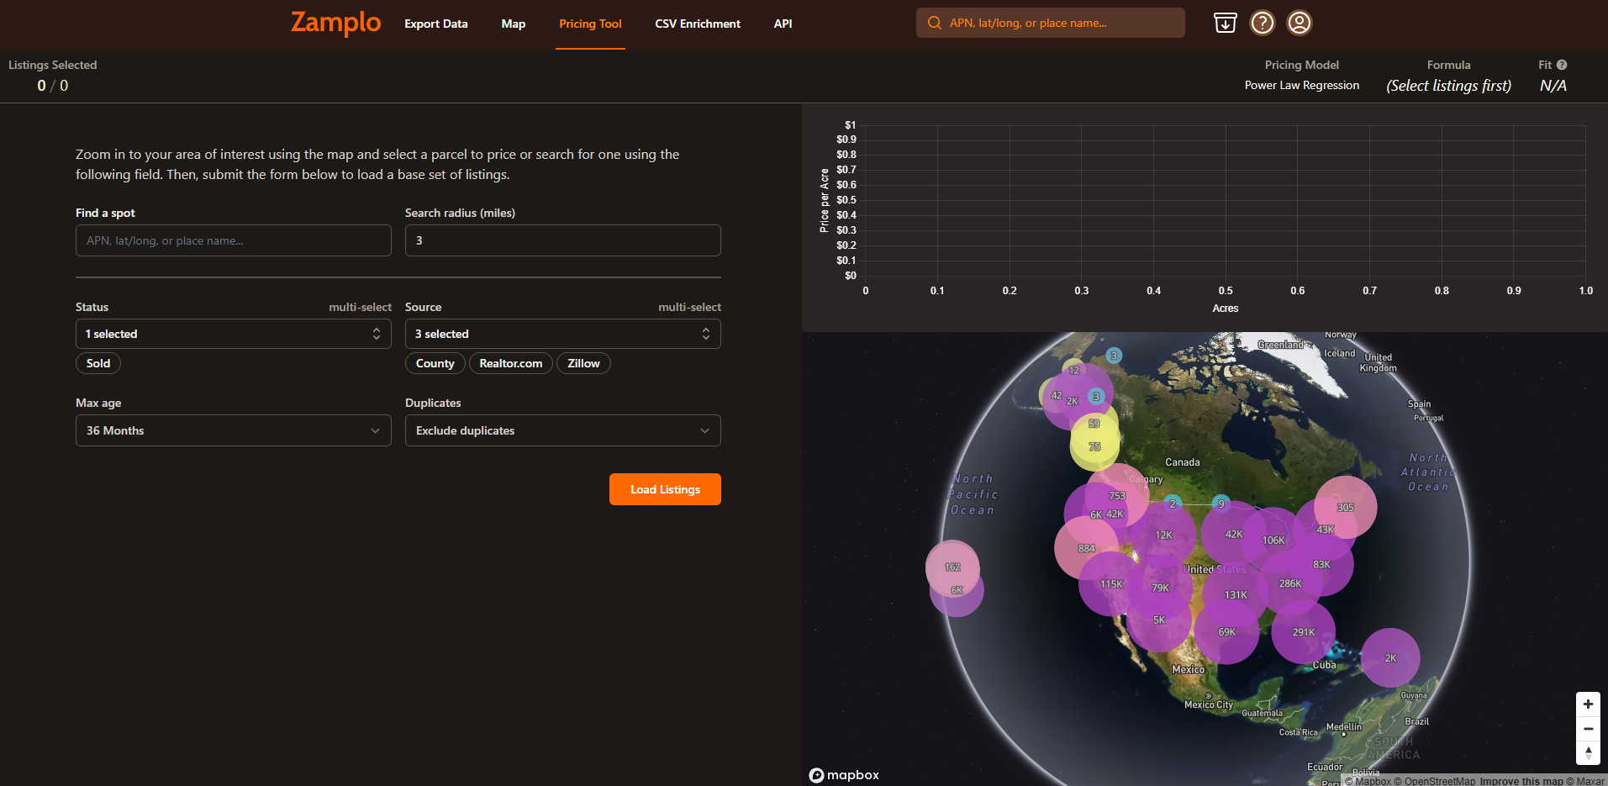Click the 286K listing cluster on map
Screen dimensions: 1608x786
click(x=1289, y=583)
